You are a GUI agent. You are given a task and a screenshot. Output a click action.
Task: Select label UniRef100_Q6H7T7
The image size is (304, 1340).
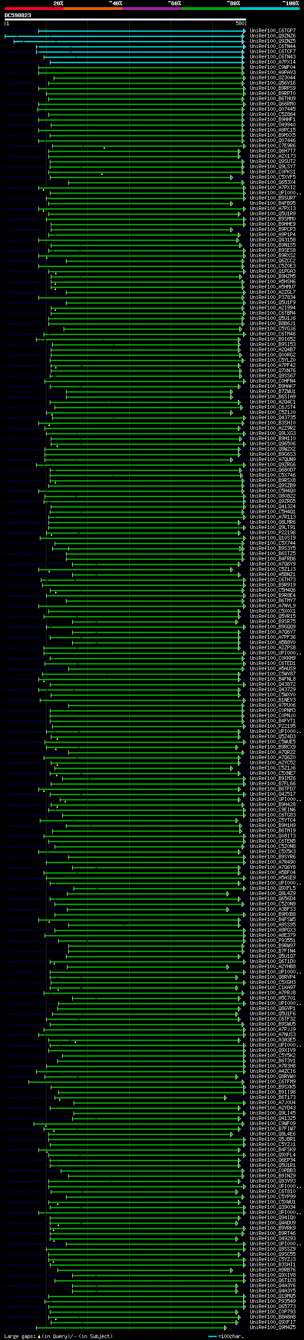click(273, 151)
